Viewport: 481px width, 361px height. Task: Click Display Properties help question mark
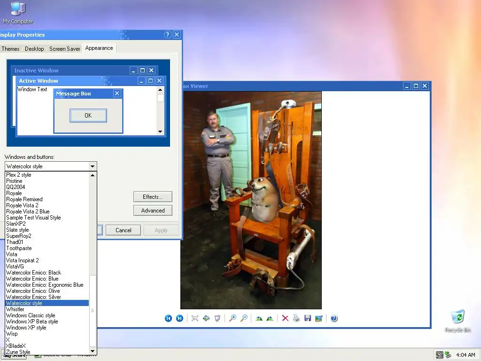click(168, 35)
